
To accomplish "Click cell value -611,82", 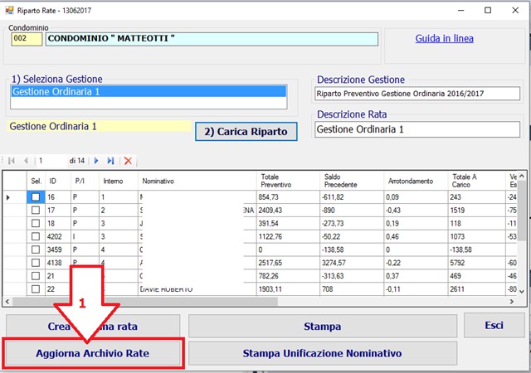I will 352,197.
